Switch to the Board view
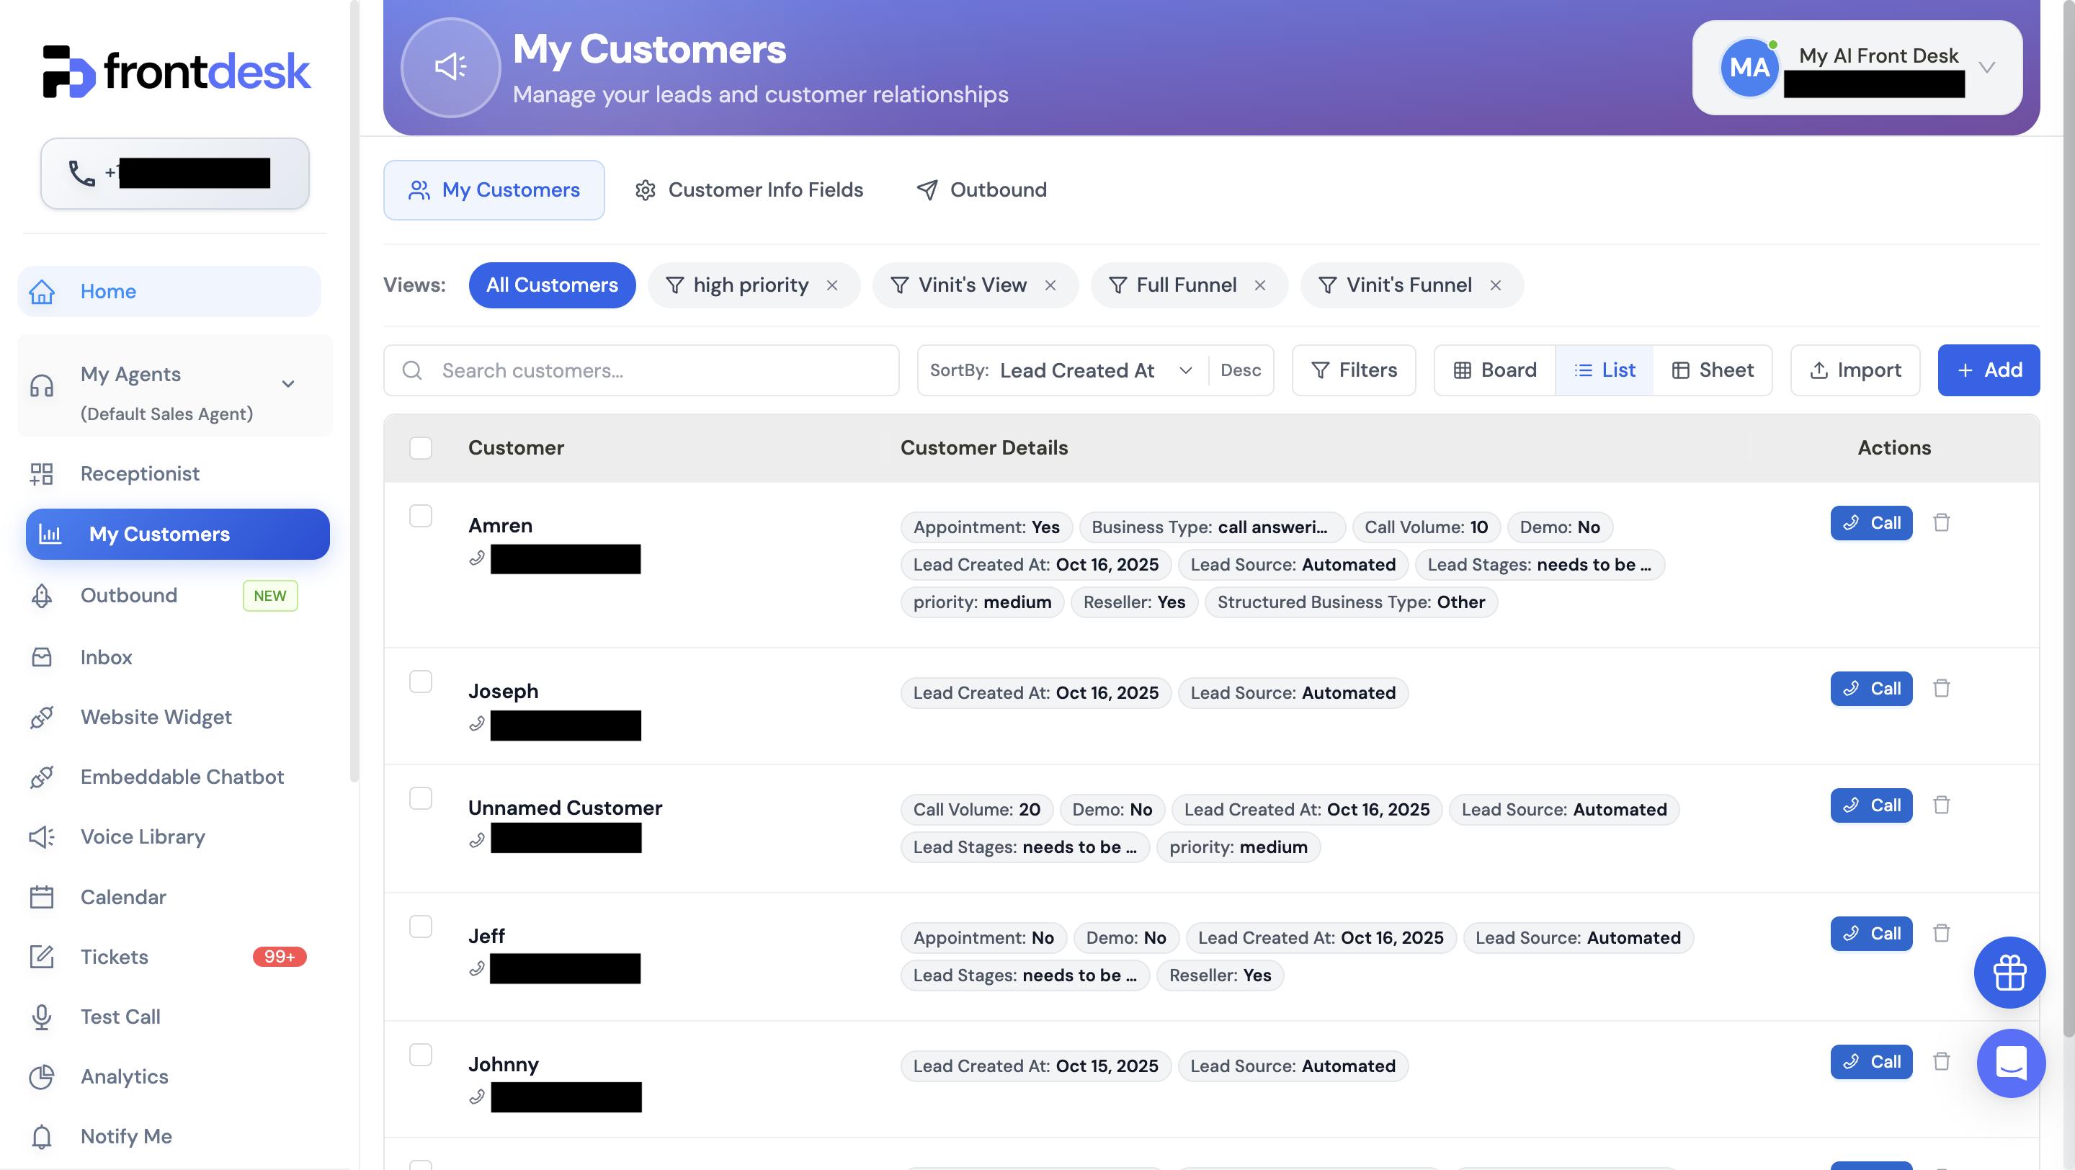This screenshot has width=2075, height=1170. point(1494,370)
